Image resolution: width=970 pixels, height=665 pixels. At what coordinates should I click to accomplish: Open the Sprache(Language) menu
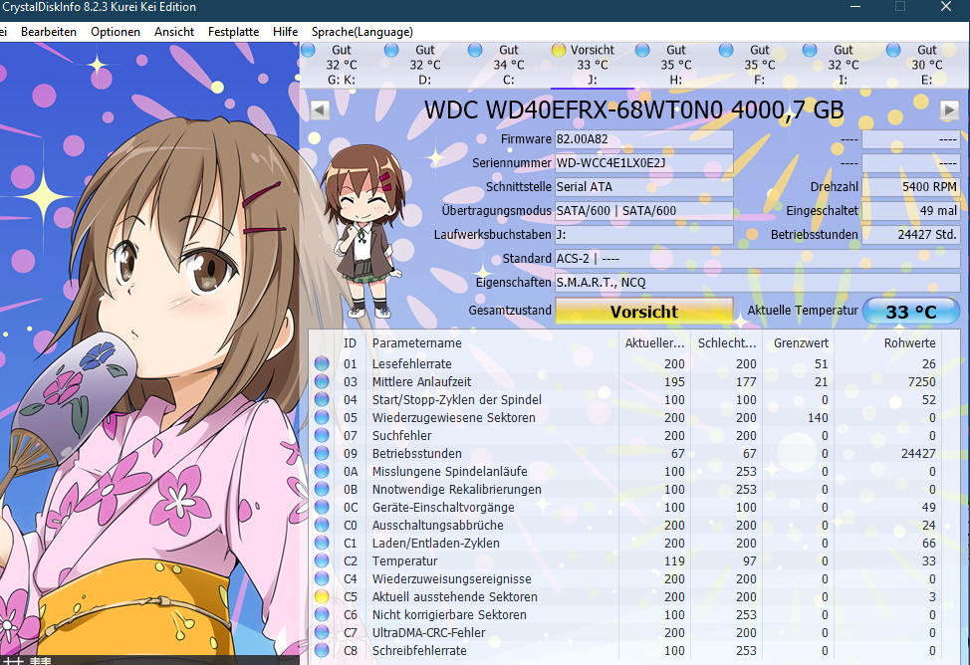click(363, 32)
